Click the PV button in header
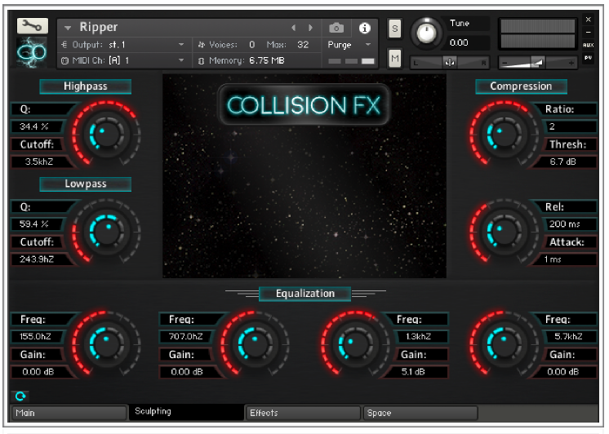The height and width of the screenshot is (434, 609). tap(588, 57)
